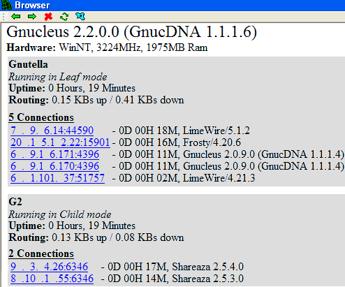
Task: Open the LimeWire/5.1.2 peer address link
Action: (52, 131)
